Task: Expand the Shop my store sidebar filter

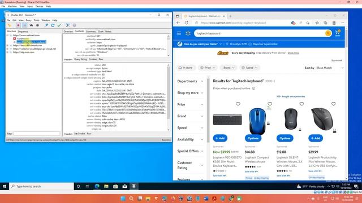Action: pyautogui.click(x=190, y=92)
